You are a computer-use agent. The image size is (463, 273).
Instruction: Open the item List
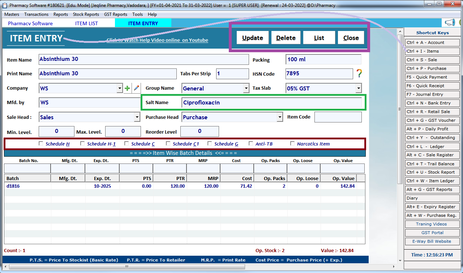click(319, 37)
